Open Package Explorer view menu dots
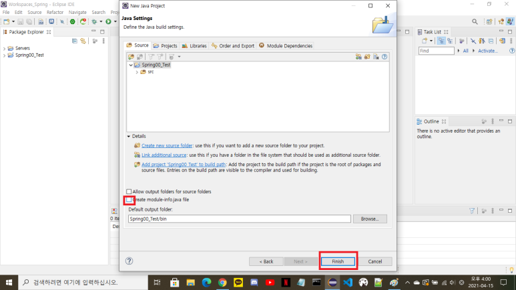The image size is (516, 290). (103, 41)
